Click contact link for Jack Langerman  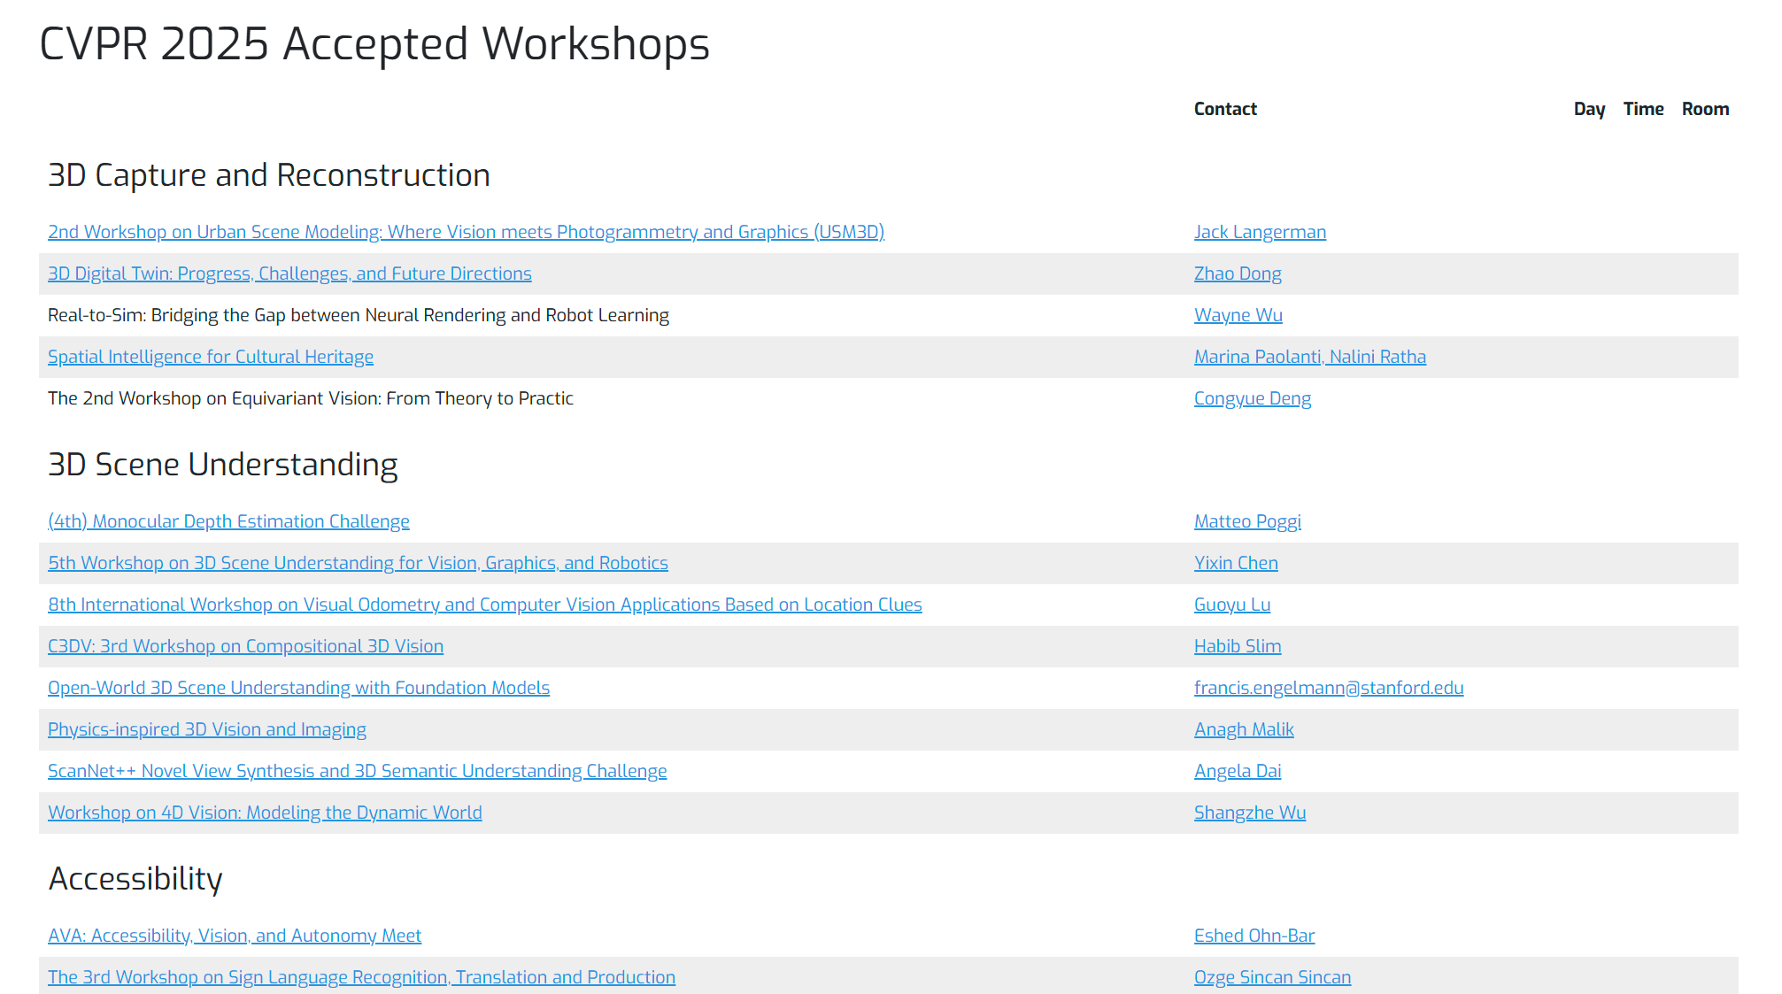click(1260, 231)
